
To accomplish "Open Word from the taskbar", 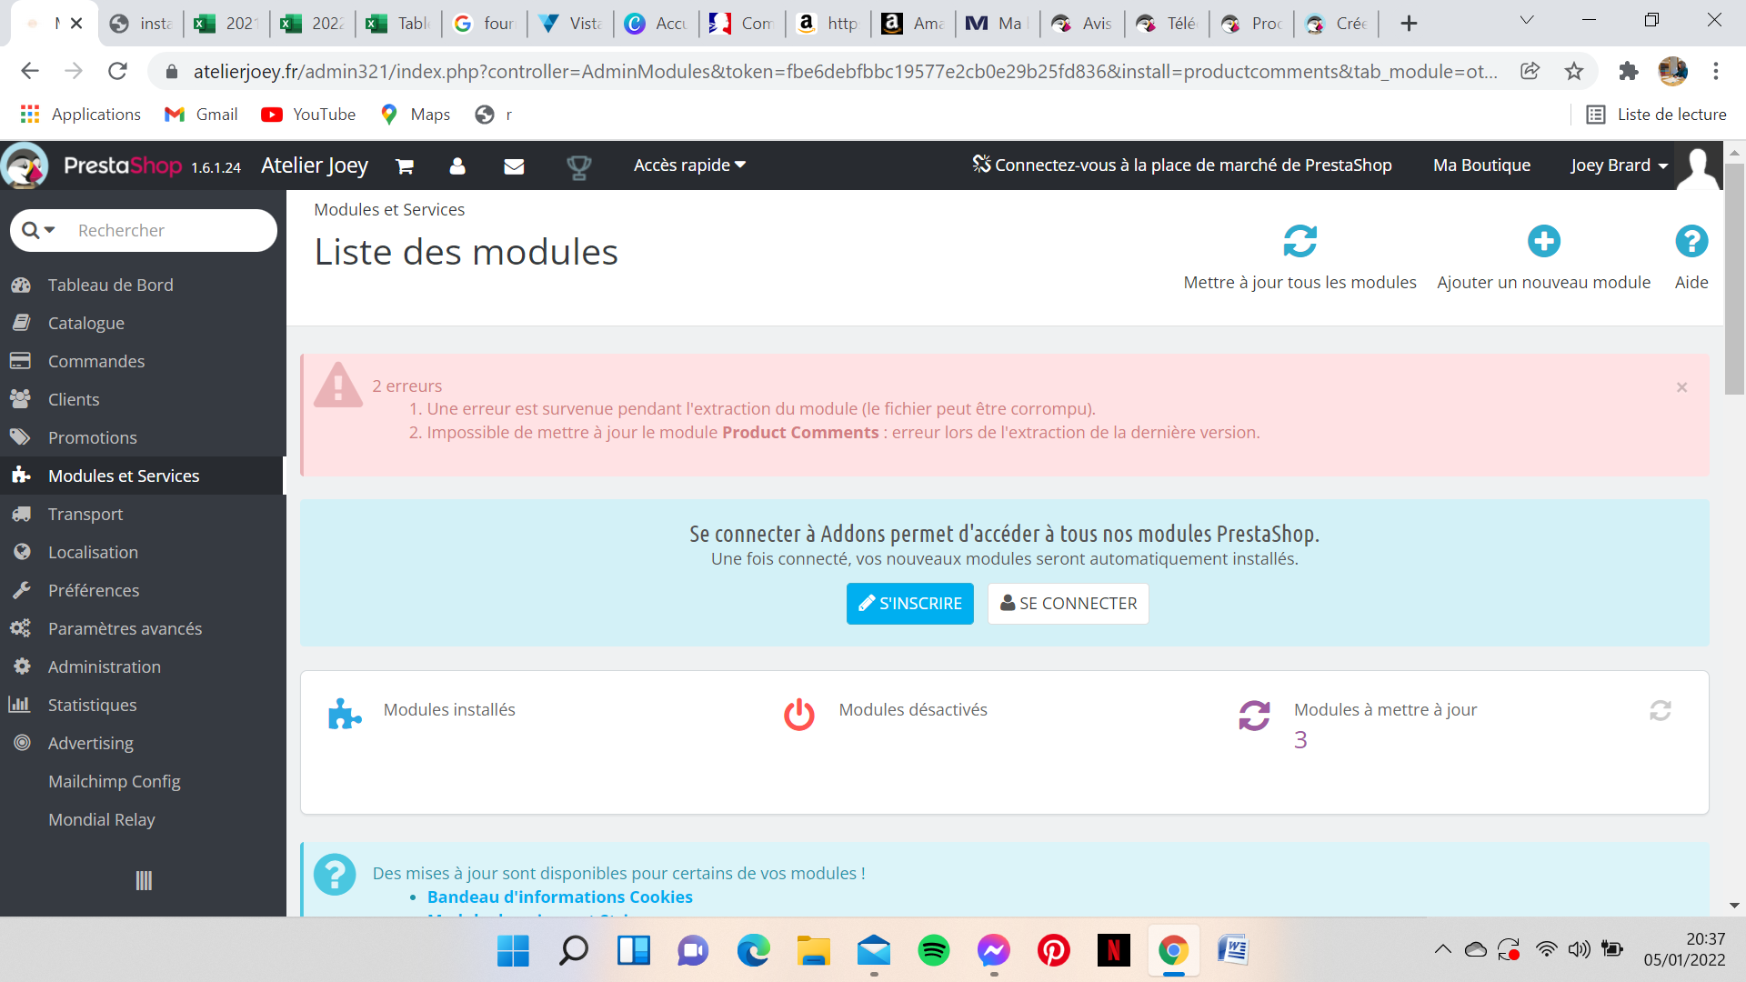I will (x=1232, y=950).
